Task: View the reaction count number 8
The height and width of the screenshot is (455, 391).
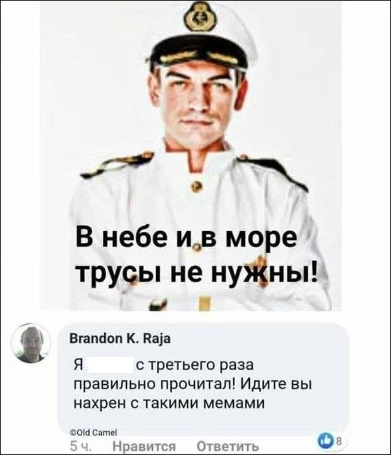Action: pyautogui.click(x=337, y=442)
